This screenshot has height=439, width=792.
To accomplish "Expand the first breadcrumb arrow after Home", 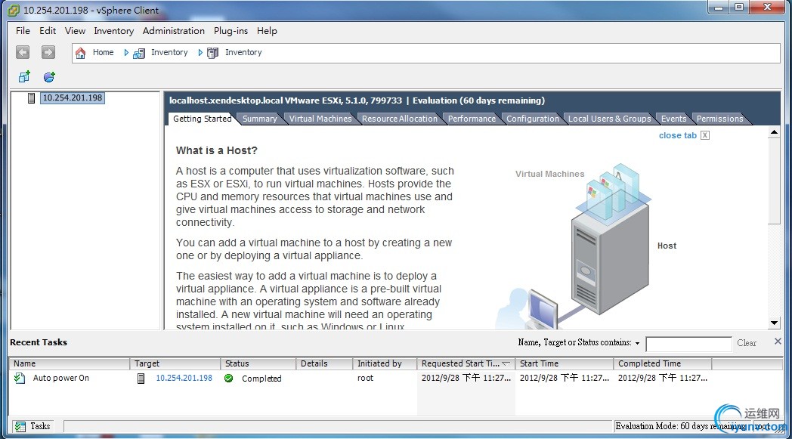I will (x=126, y=53).
